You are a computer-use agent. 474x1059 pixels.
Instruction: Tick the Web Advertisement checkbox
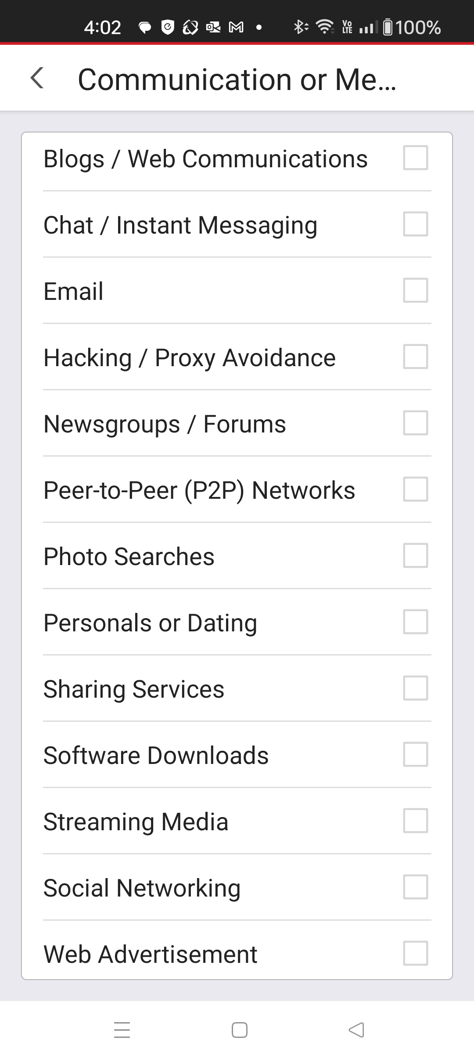415,953
